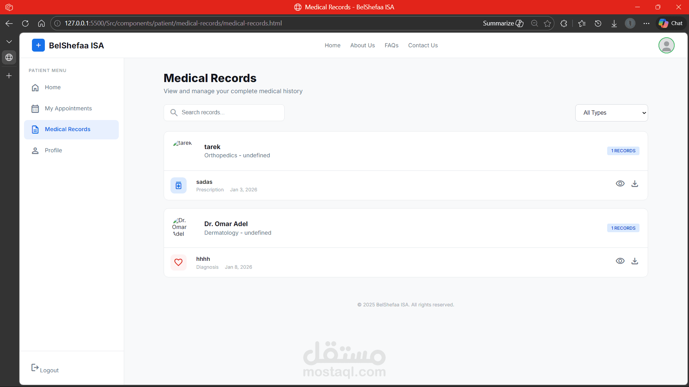Open My Appointments in sidebar
Image resolution: width=689 pixels, height=387 pixels.
(x=68, y=109)
